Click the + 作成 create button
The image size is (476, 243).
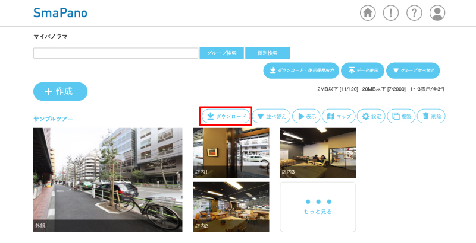point(60,91)
